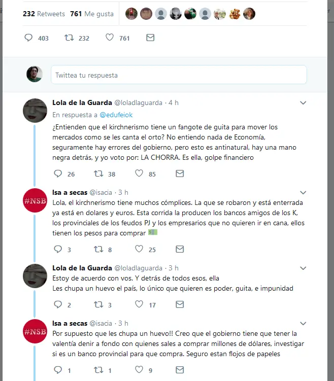Viewport: 334px width, 381px height.
Task: View the 232 Retweets list
Action: tap(44, 14)
